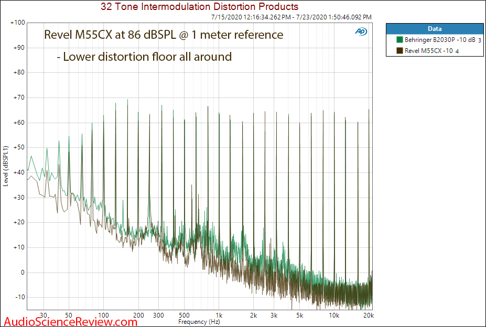The image size is (486, 327).
Task: Click the channel number 3 in the legend
Action: coord(480,40)
